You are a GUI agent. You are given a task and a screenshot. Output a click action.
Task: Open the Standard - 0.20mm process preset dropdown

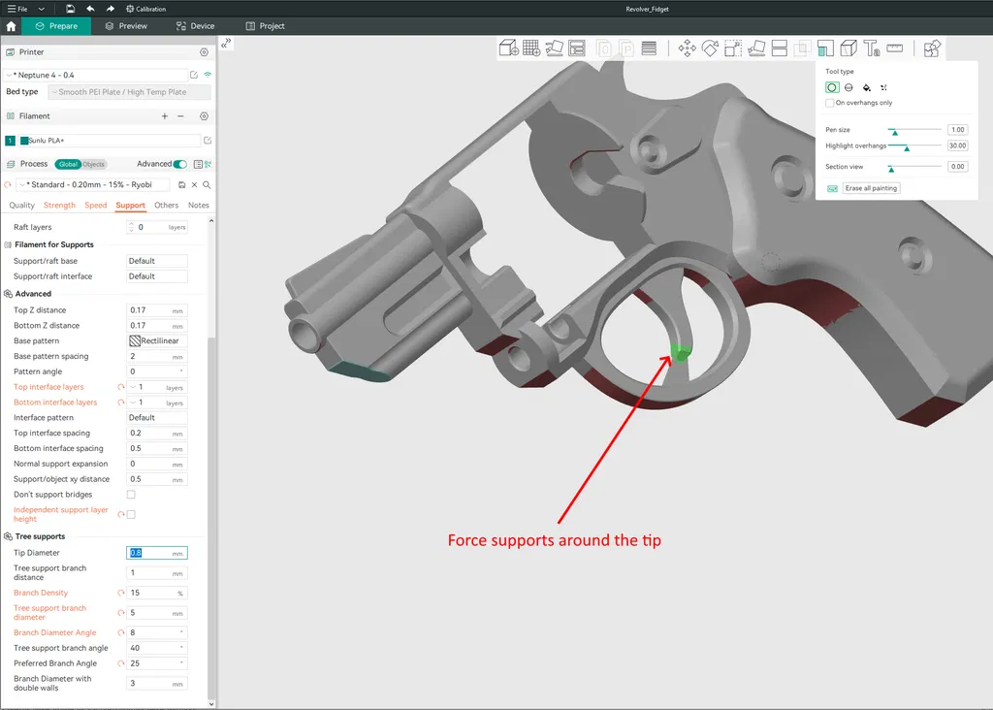(93, 185)
